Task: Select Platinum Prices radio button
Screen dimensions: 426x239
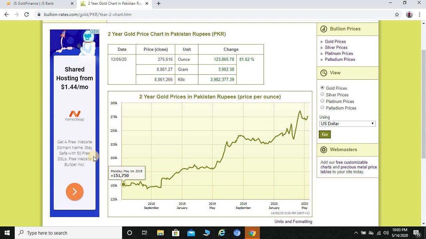Action: 322,101
